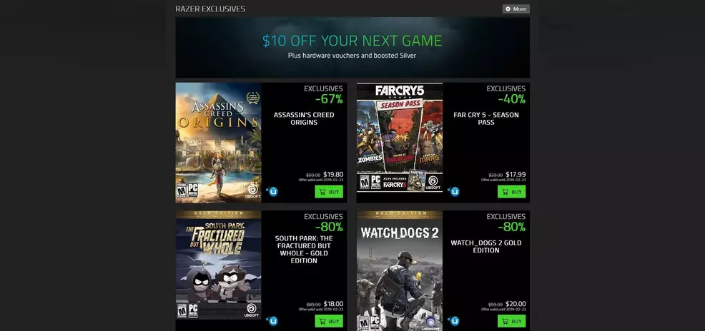This screenshot has width=705, height=331.
Task: Open the South Park Fractured But Whole cover
Action: click(218, 265)
